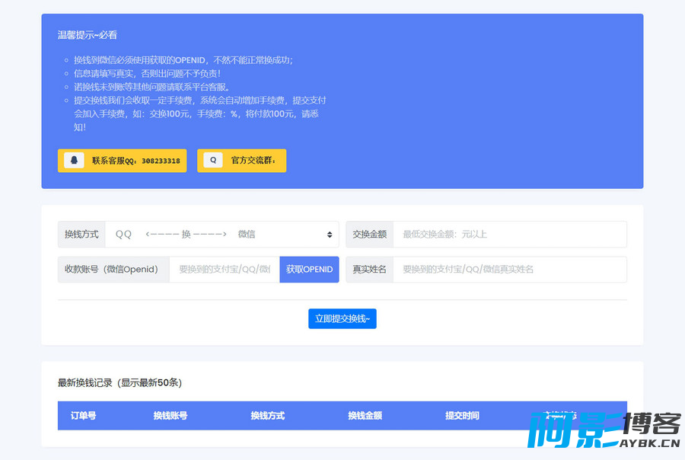Click the Q icon on official group button
Viewport: 685px width, 460px height.
coord(213,161)
